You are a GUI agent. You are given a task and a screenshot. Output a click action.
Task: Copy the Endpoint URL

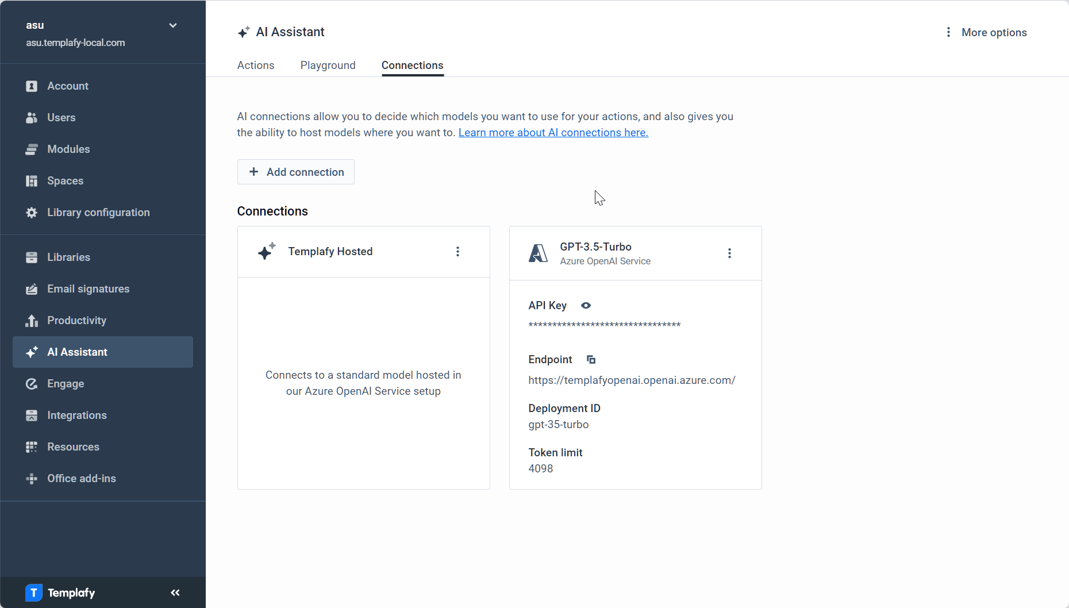[x=590, y=359]
